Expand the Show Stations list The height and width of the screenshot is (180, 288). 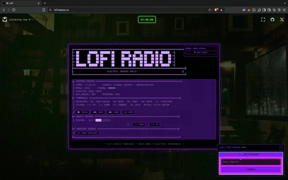tap(87, 133)
